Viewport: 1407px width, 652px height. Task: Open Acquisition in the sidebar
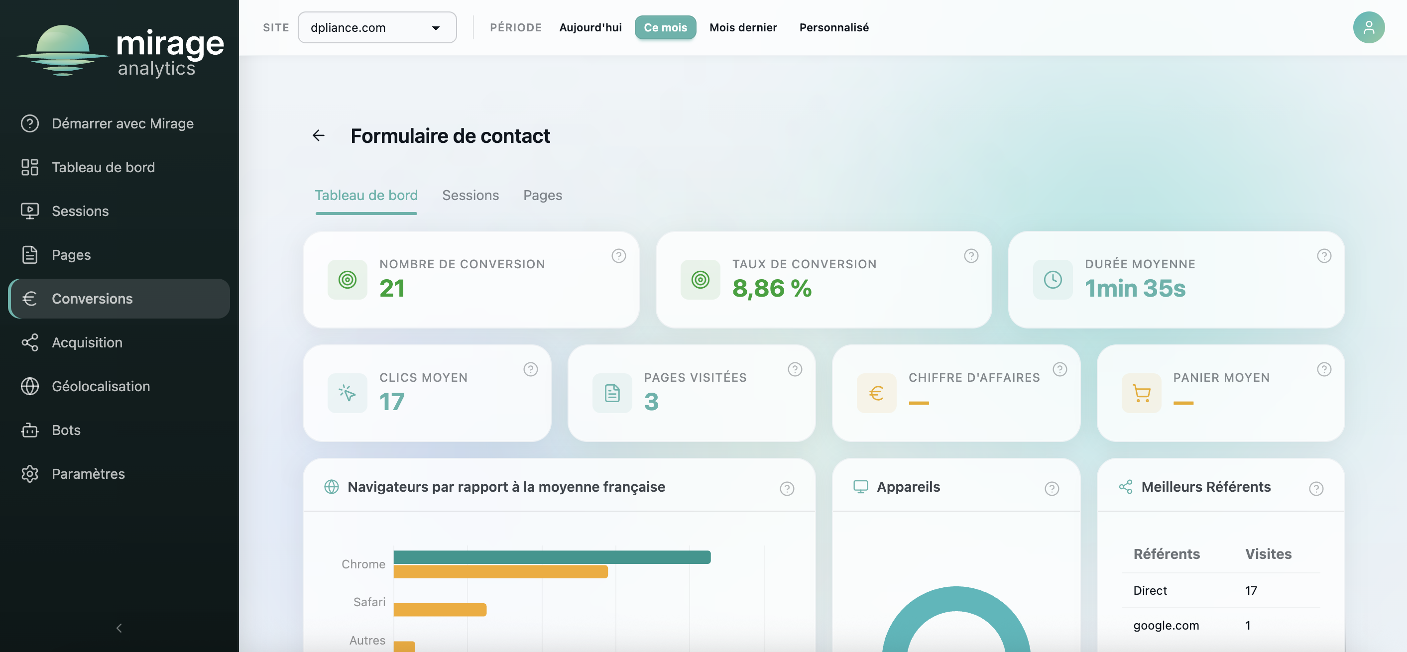(x=119, y=342)
